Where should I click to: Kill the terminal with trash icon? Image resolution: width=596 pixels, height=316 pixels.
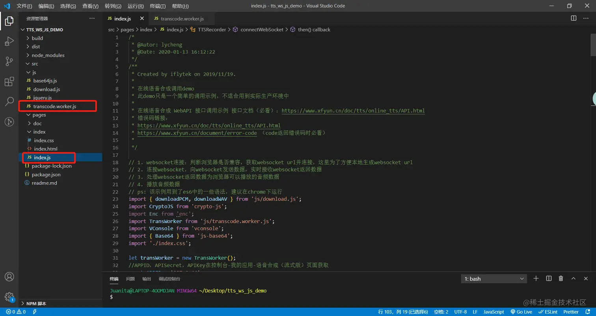(561, 279)
